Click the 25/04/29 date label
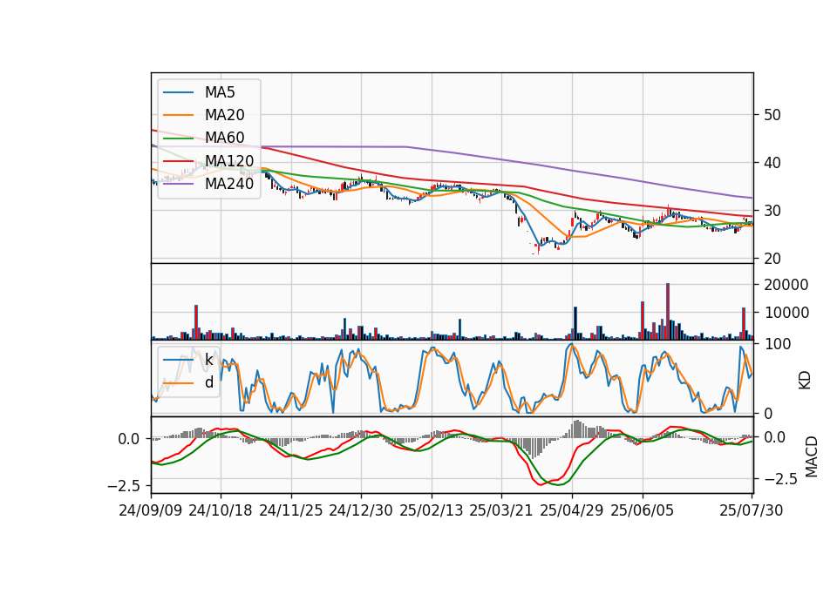Image resolution: width=837 pixels, height=601 pixels. 572,510
